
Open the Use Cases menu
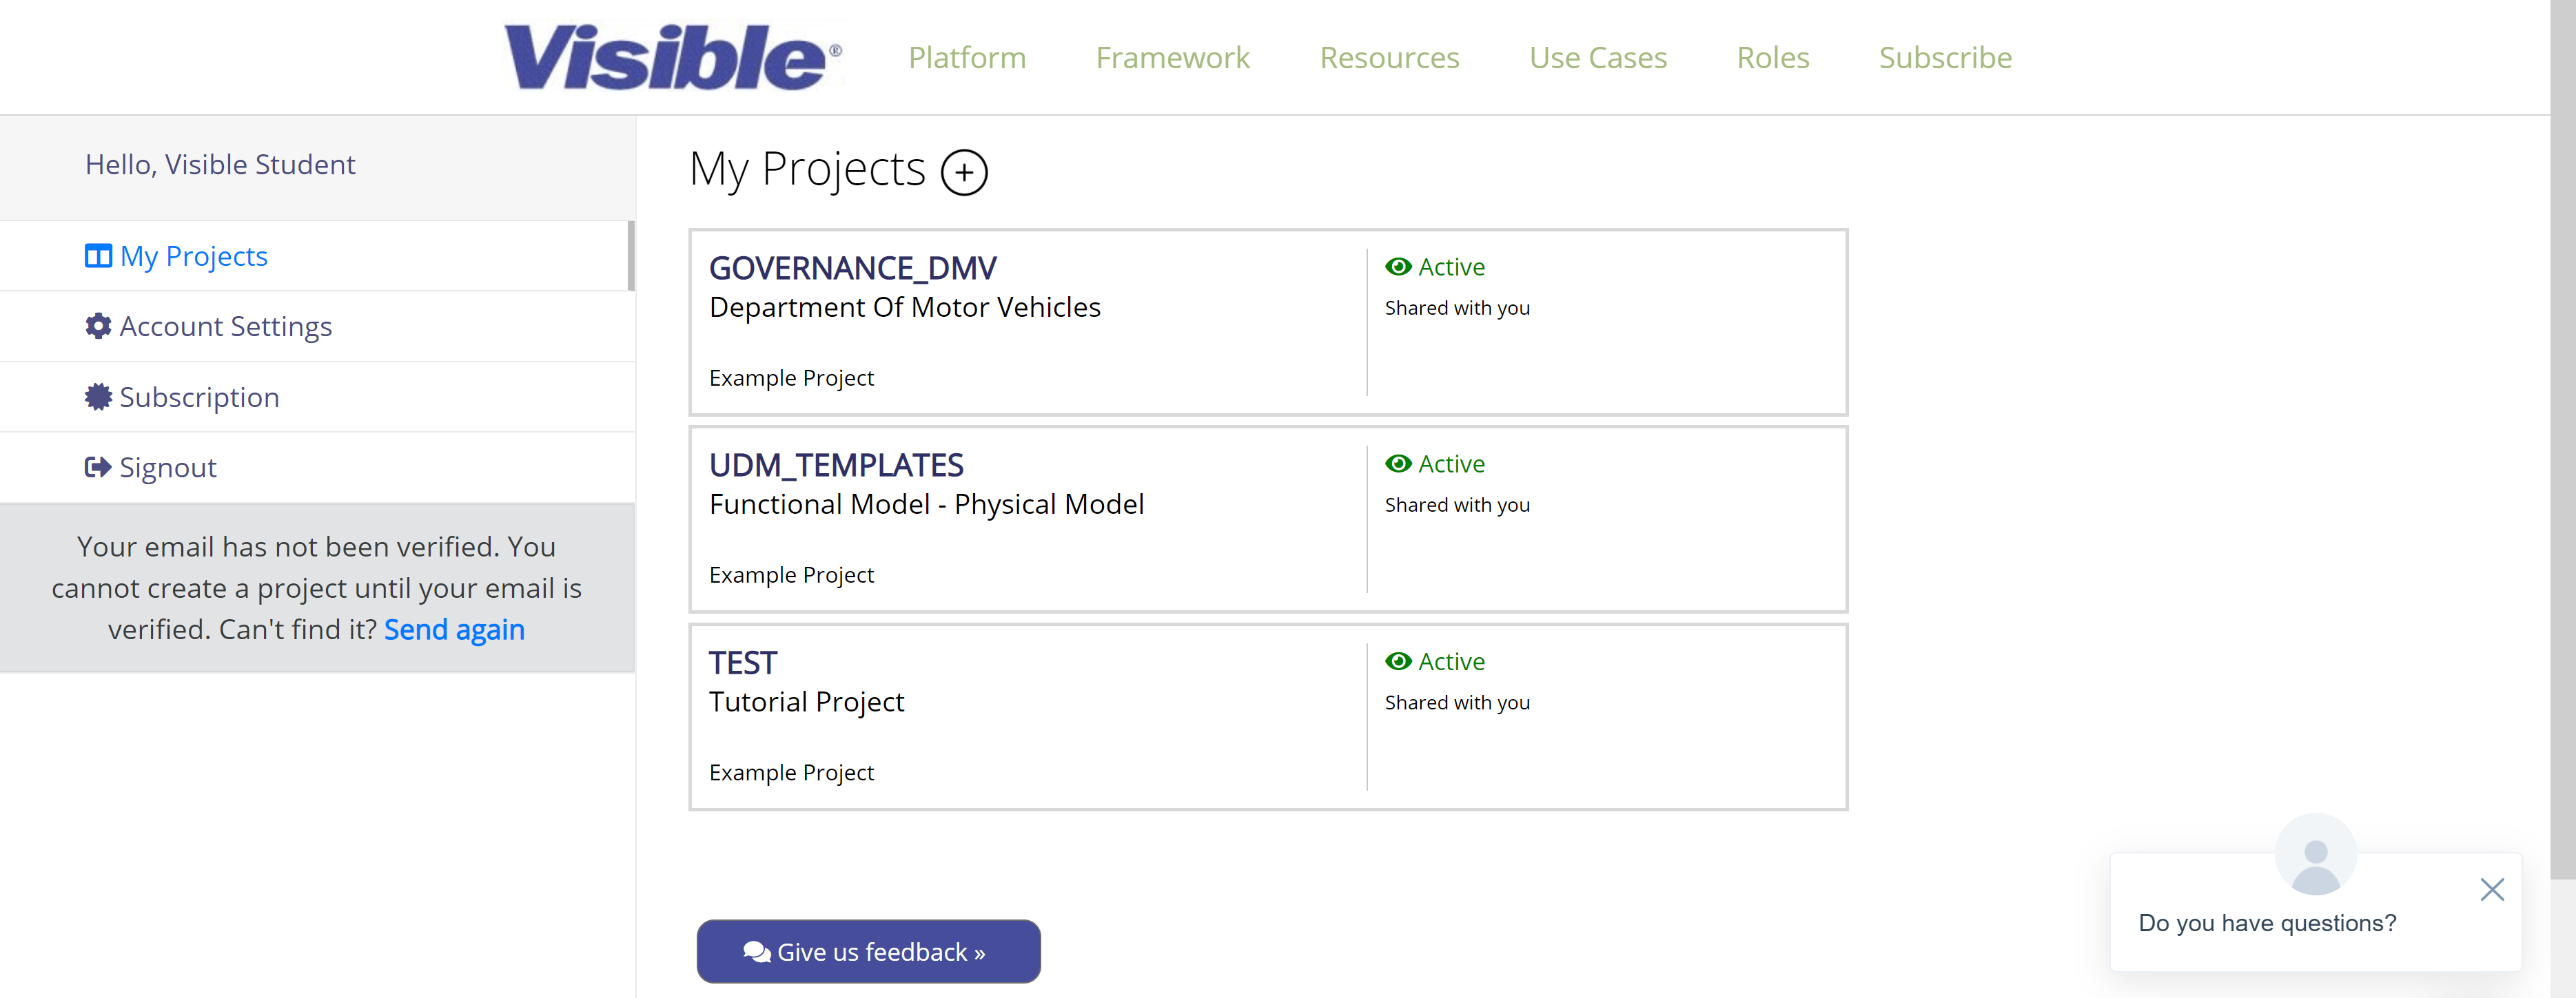point(1598,58)
